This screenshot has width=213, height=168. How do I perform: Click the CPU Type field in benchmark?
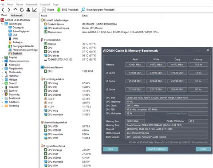tap(167, 98)
